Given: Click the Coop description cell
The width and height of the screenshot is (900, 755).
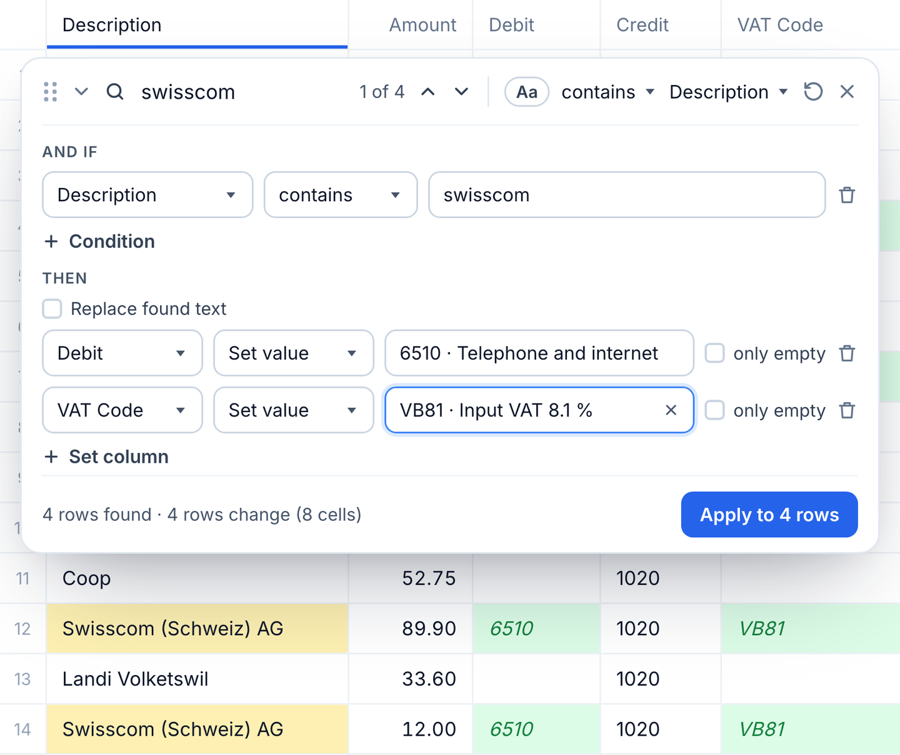Looking at the screenshot, I should click(x=197, y=578).
